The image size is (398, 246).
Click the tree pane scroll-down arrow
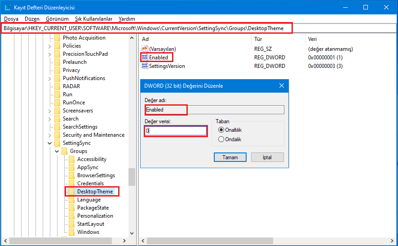[x=132, y=233]
